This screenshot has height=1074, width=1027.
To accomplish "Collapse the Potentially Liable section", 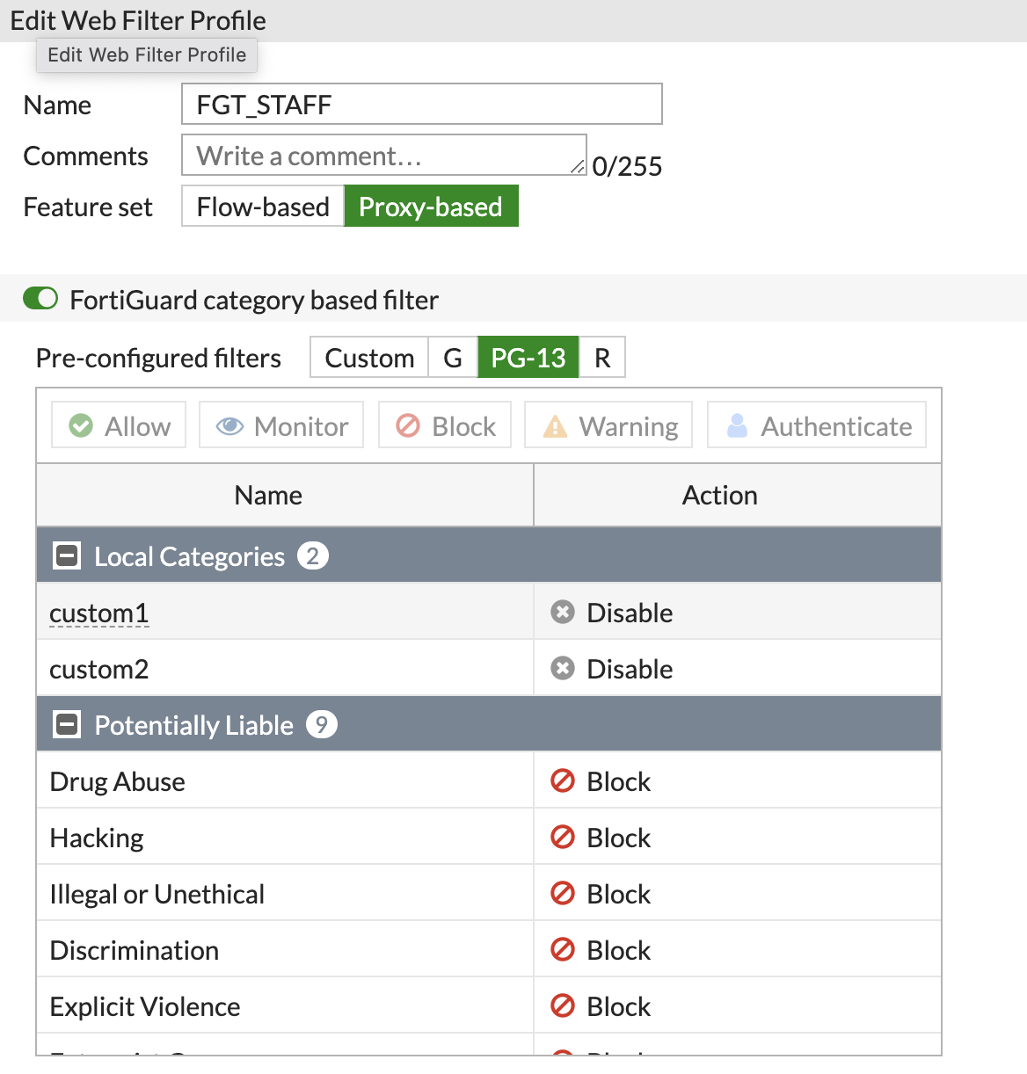I will 66,724.
